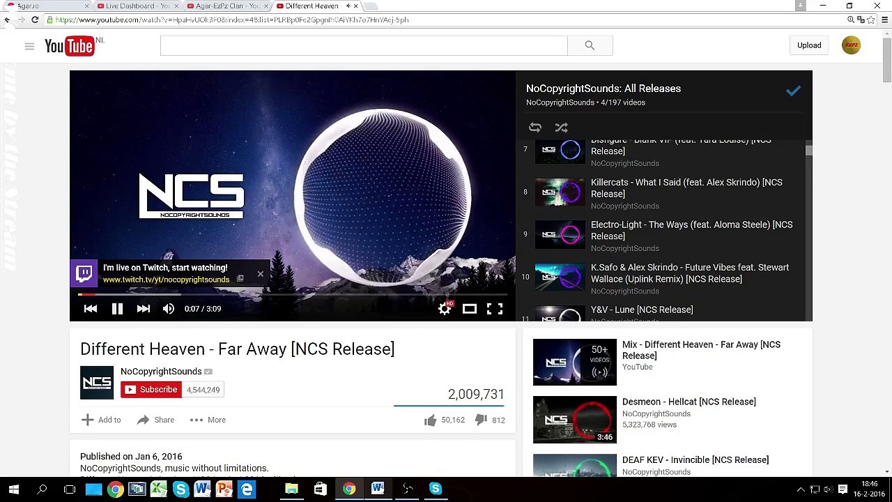Skip to the previous video in playlist
The width and height of the screenshot is (892, 502).
[91, 309]
